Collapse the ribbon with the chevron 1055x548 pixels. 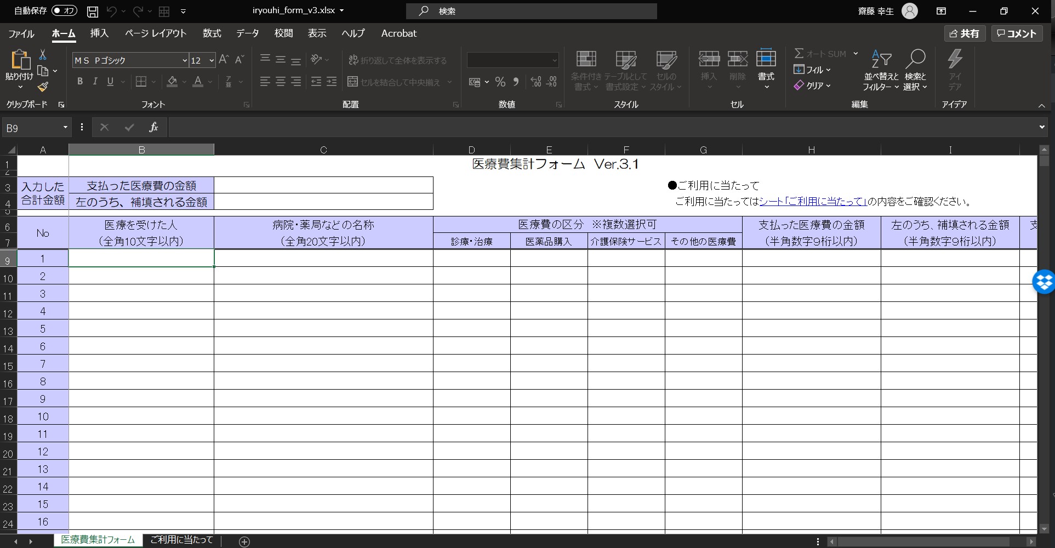1042,105
